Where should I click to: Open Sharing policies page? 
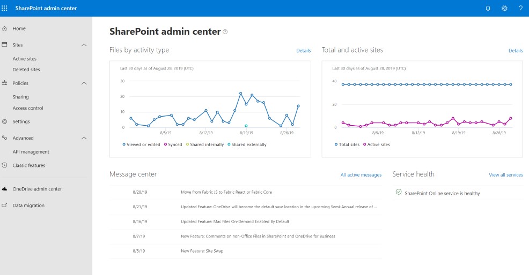coord(20,97)
